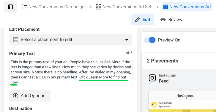Click the placement monitor icon
216x112 pixels.
16,40
